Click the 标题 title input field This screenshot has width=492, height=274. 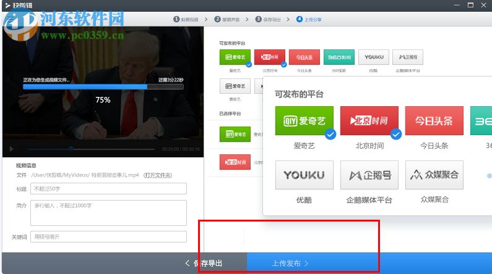point(108,189)
